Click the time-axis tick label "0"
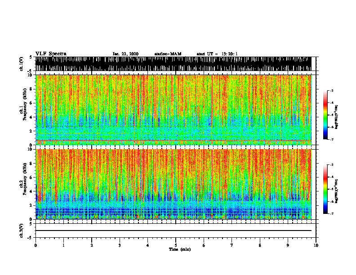This screenshot has height=275, width=356. [36, 245]
